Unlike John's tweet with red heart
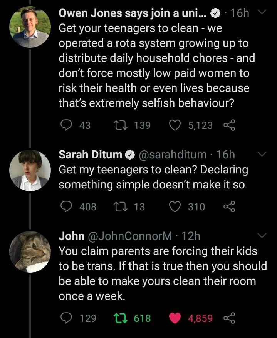This screenshot has width=277, height=338. [x=175, y=318]
